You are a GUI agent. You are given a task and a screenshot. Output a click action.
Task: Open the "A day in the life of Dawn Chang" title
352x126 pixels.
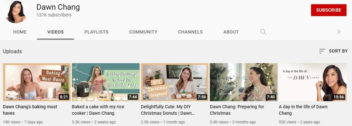(303, 110)
